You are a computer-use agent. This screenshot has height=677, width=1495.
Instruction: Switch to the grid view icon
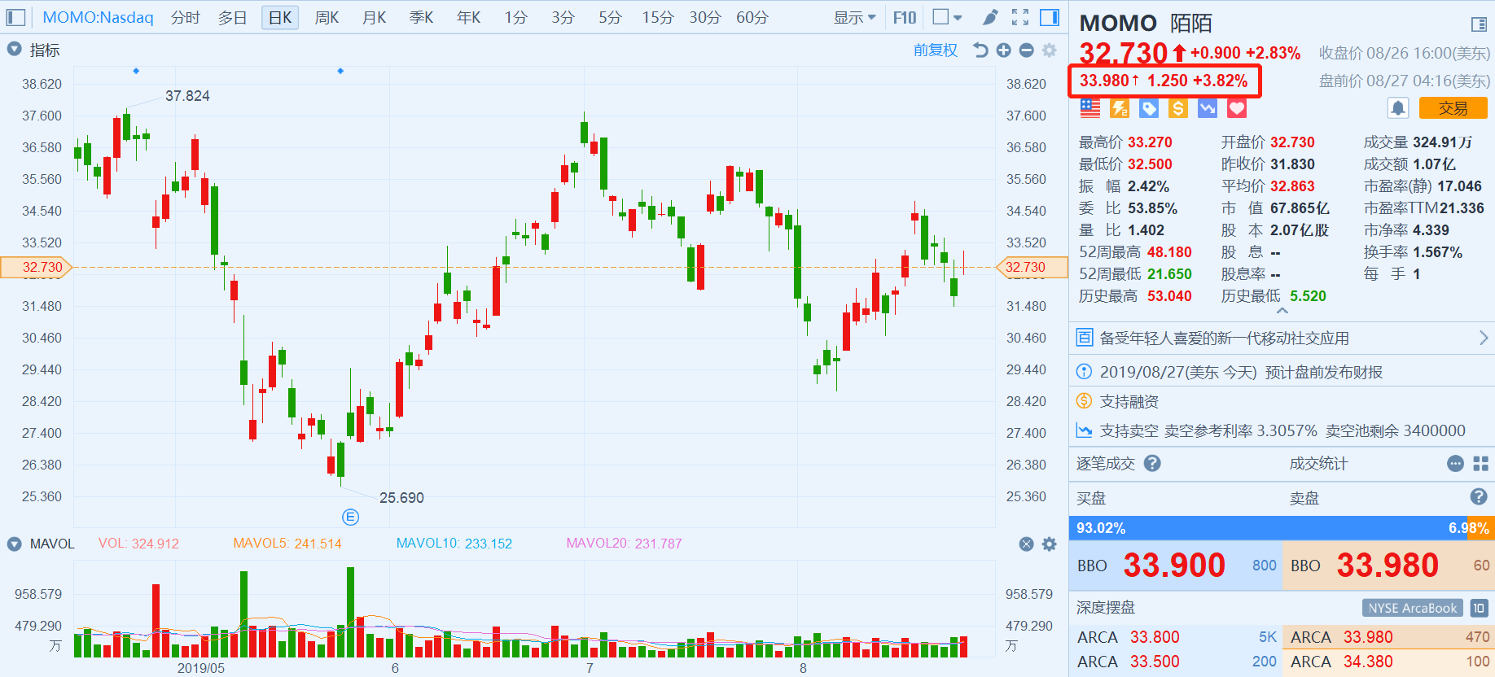[x=1480, y=464]
